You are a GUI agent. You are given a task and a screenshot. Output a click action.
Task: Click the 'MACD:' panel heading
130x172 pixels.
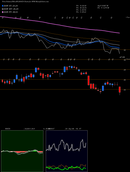click(x=8, y=129)
